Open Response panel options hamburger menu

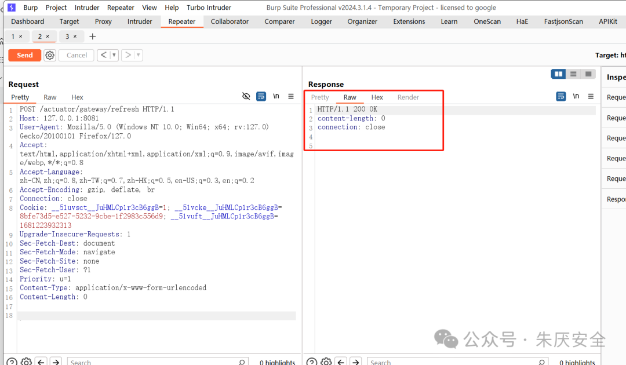pos(591,96)
